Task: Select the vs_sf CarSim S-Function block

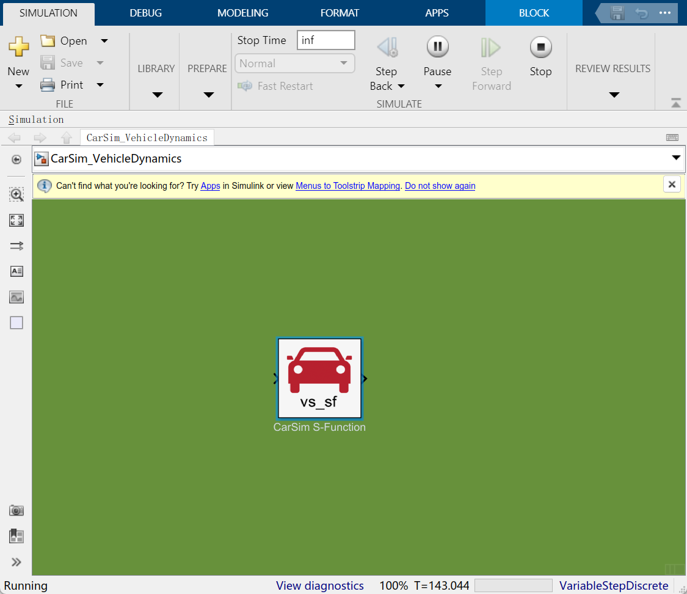Action: click(x=319, y=378)
